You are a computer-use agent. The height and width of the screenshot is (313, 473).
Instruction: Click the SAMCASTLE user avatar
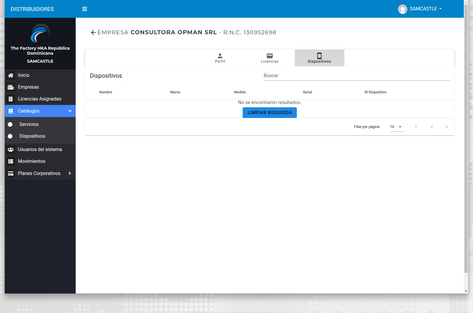tap(402, 9)
